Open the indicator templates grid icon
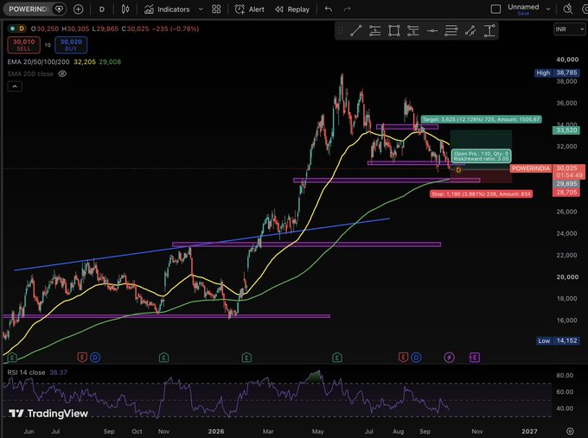 pyautogui.click(x=216, y=10)
